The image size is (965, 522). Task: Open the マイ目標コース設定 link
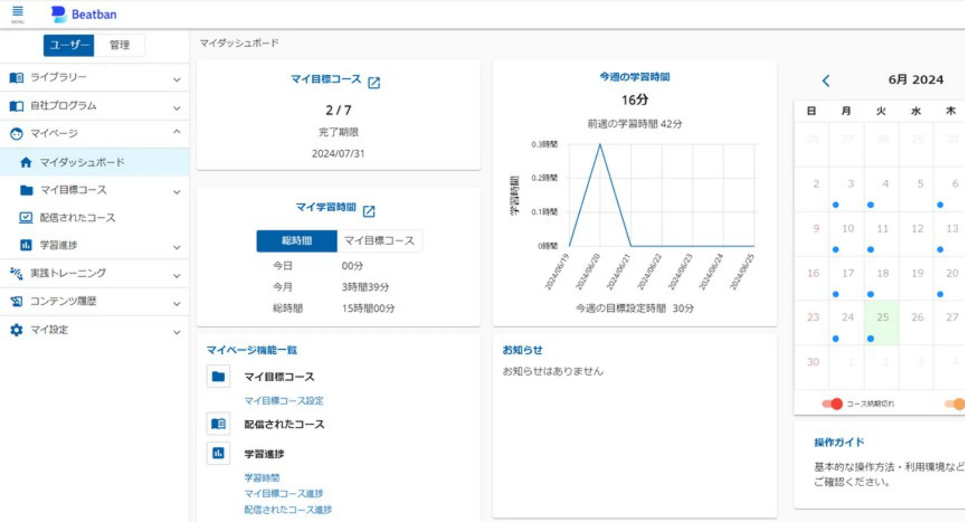tap(284, 401)
